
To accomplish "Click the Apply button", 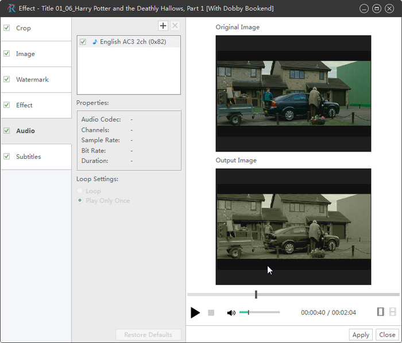I will [361, 335].
